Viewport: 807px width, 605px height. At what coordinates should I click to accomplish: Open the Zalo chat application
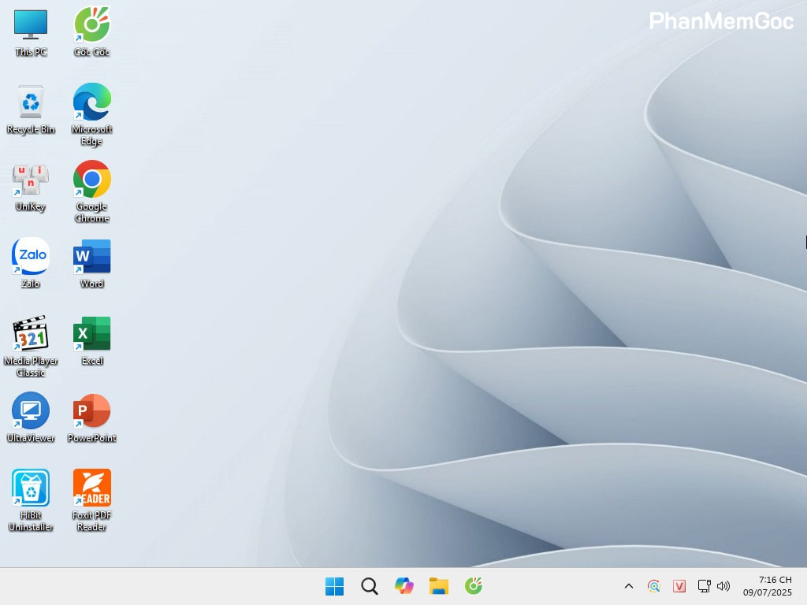click(x=30, y=256)
